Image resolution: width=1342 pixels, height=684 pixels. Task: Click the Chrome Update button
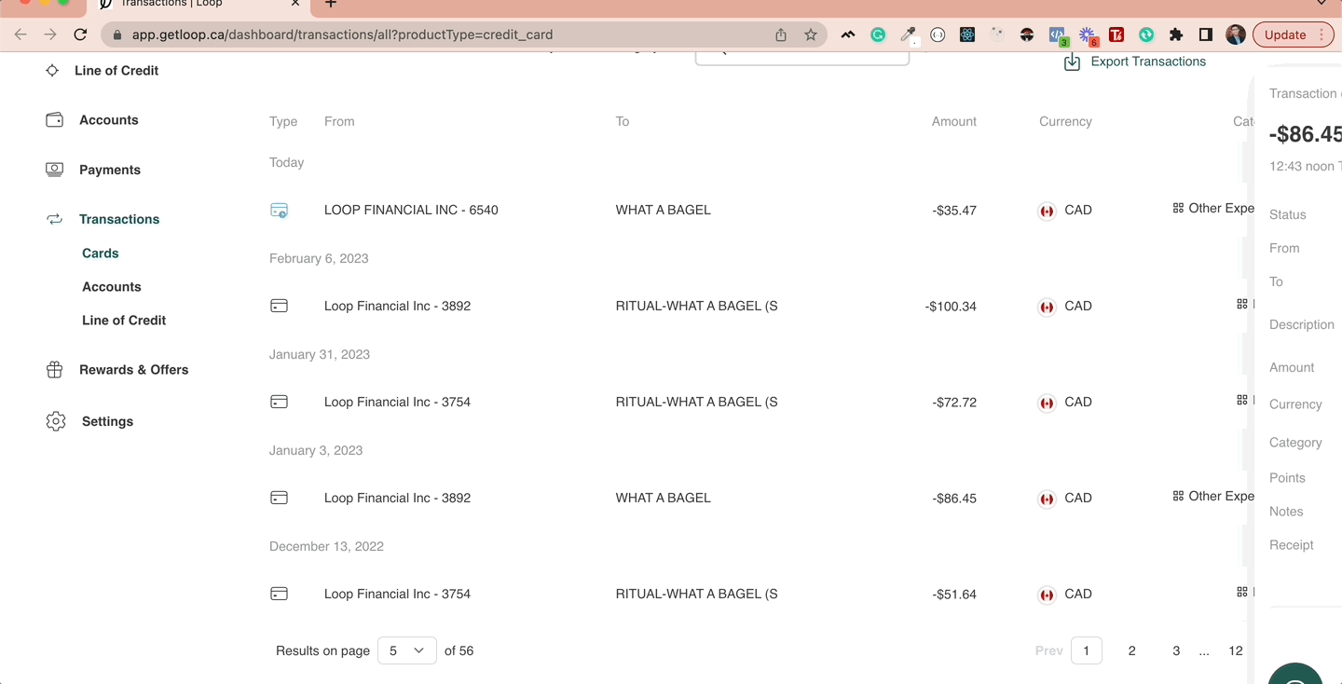1294,34
